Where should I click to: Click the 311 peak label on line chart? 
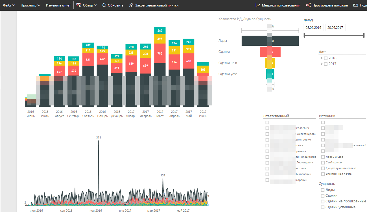click(x=99, y=137)
